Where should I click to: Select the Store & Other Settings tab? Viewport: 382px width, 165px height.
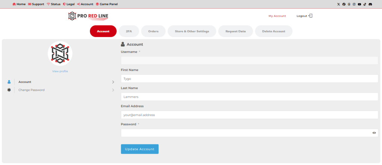192,31
